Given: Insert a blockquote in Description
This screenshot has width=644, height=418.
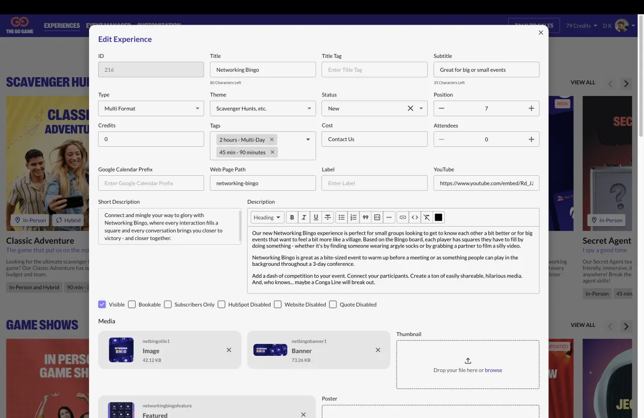Looking at the screenshot, I should click(365, 218).
